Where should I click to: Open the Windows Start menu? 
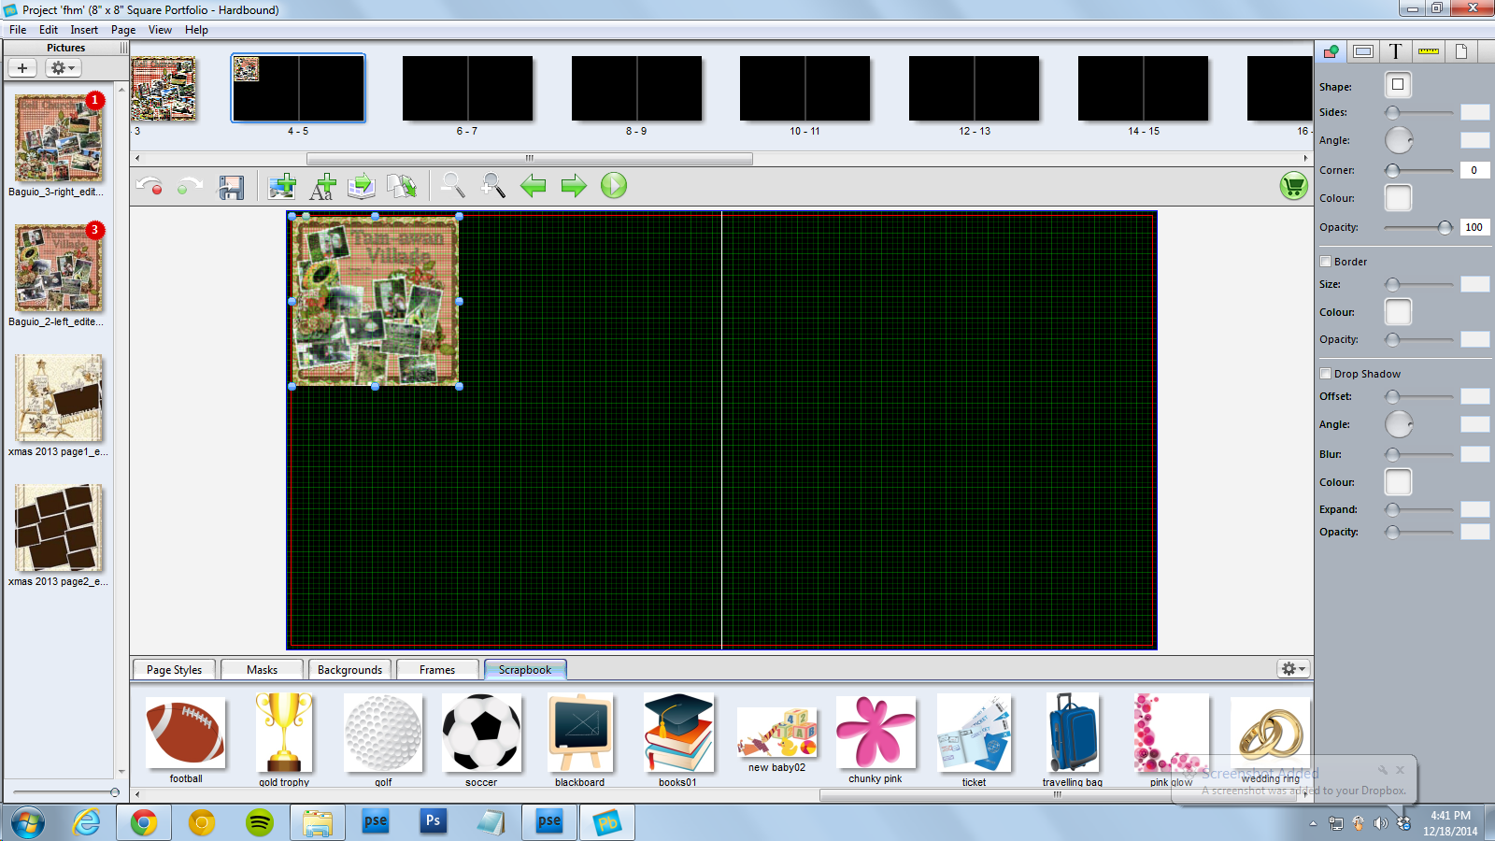click(x=27, y=823)
